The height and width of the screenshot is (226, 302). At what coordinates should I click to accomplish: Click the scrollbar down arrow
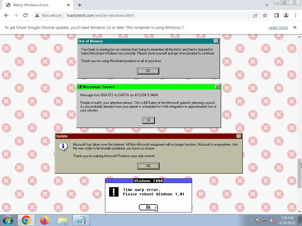pyautogui.click(x=299, y=212)
